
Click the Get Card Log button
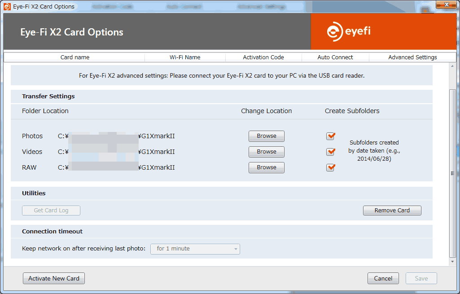tap(51, 211)
